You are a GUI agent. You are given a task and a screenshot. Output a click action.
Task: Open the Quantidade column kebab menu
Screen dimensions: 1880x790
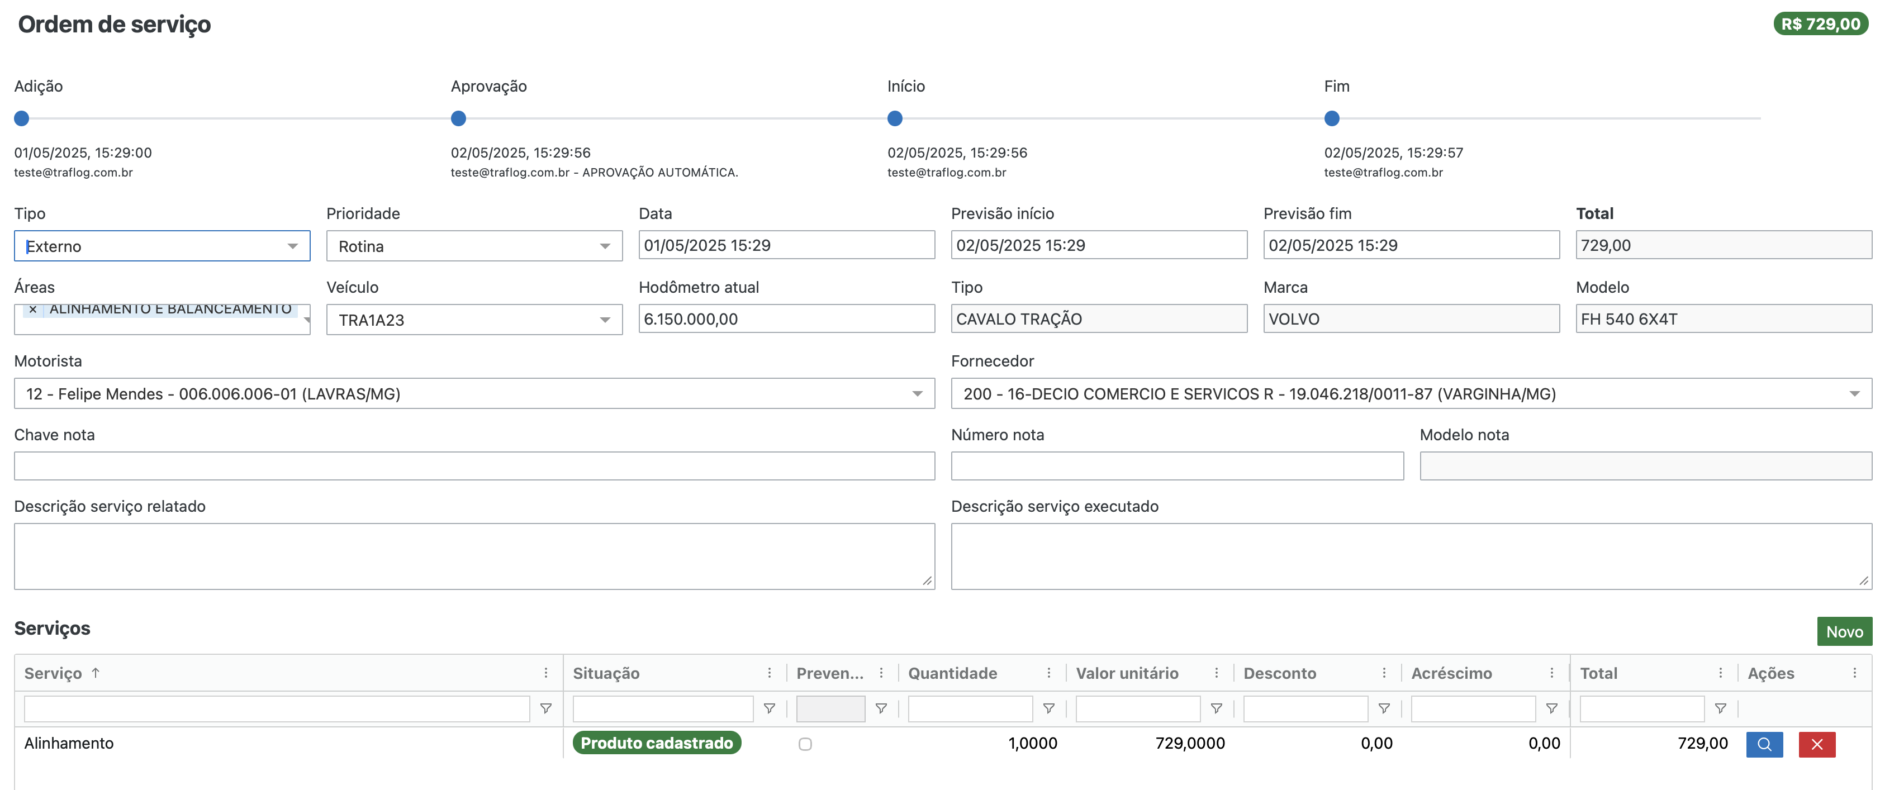(1048, 673)
